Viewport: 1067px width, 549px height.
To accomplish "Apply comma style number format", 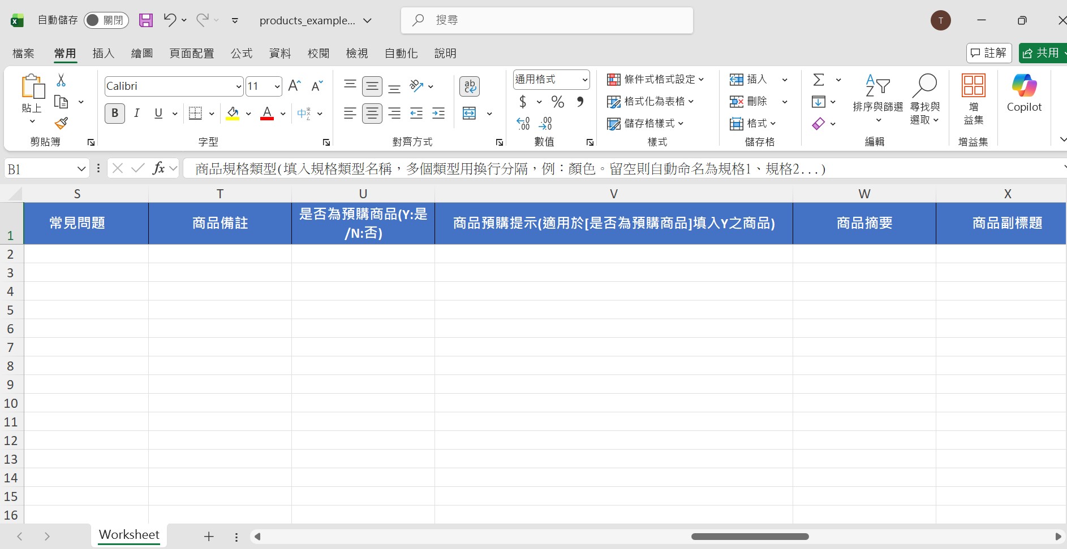I will point(580,102).
